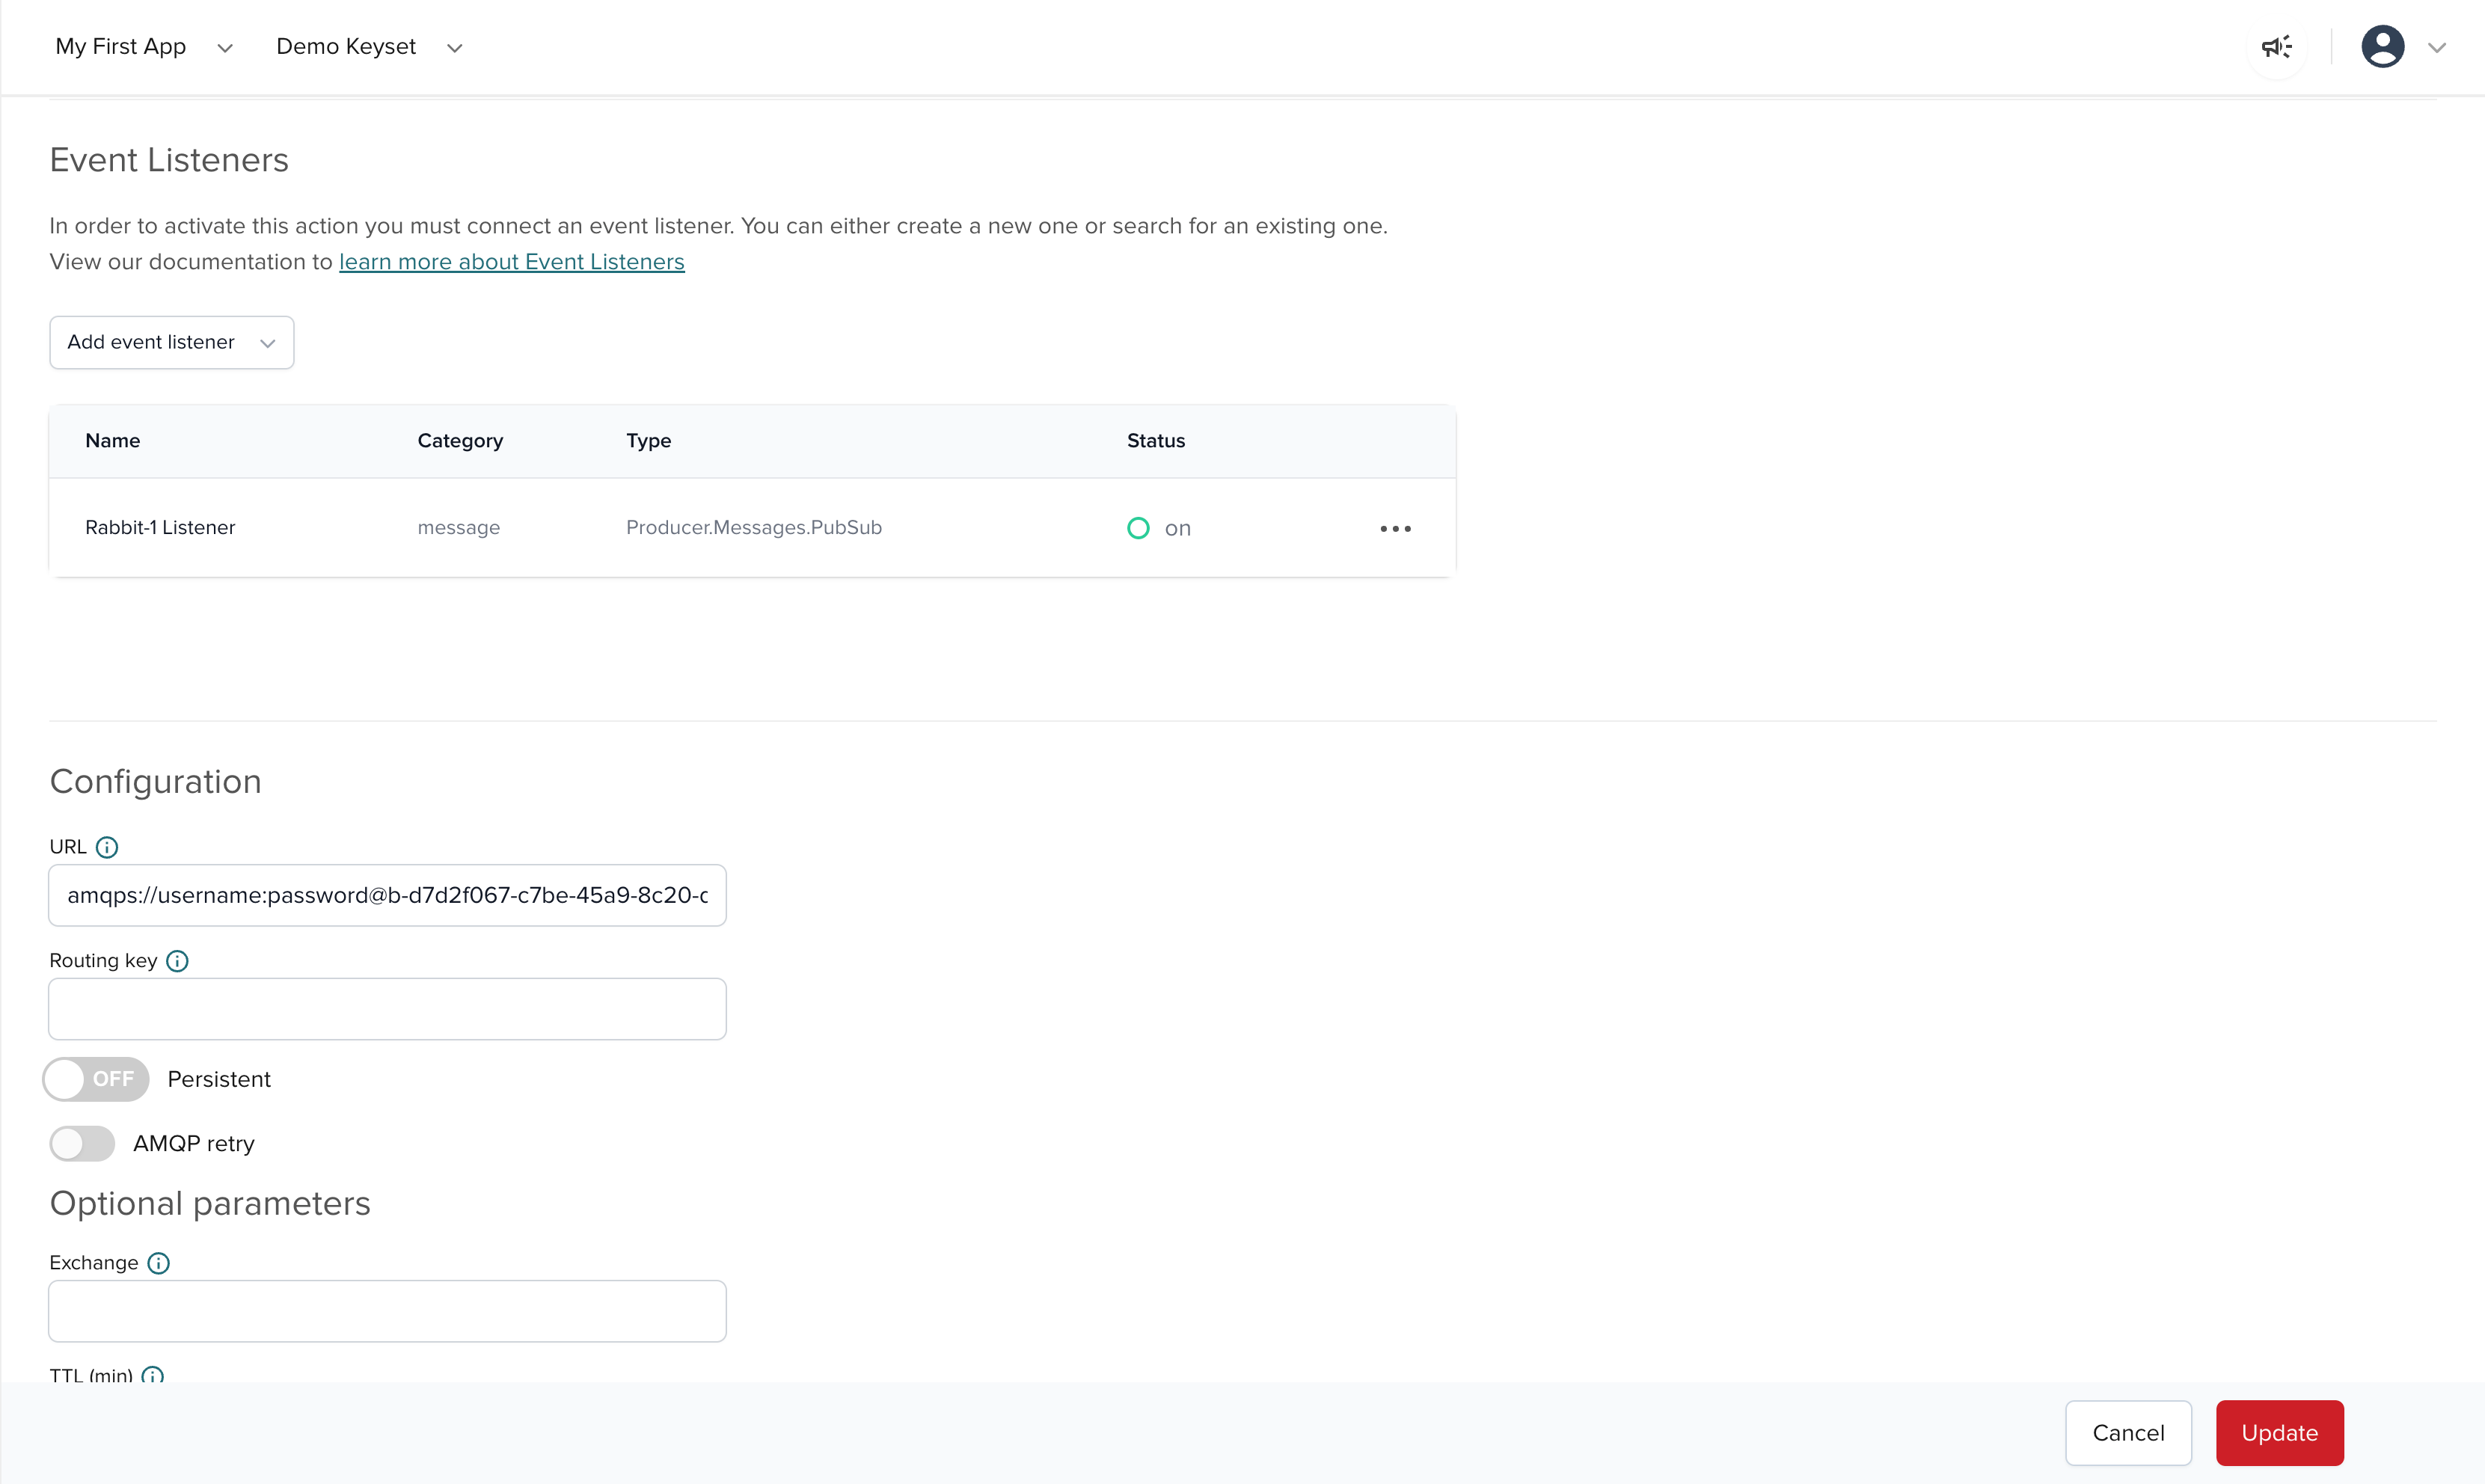
Task: View the Exchange field info icon
Action: click(x=158, y=1263)
